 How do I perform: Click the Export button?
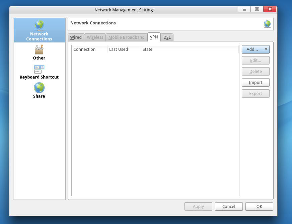pos(255,94)
